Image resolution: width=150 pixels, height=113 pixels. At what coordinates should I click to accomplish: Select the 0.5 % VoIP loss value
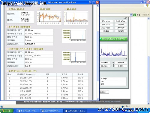[28, 66]
